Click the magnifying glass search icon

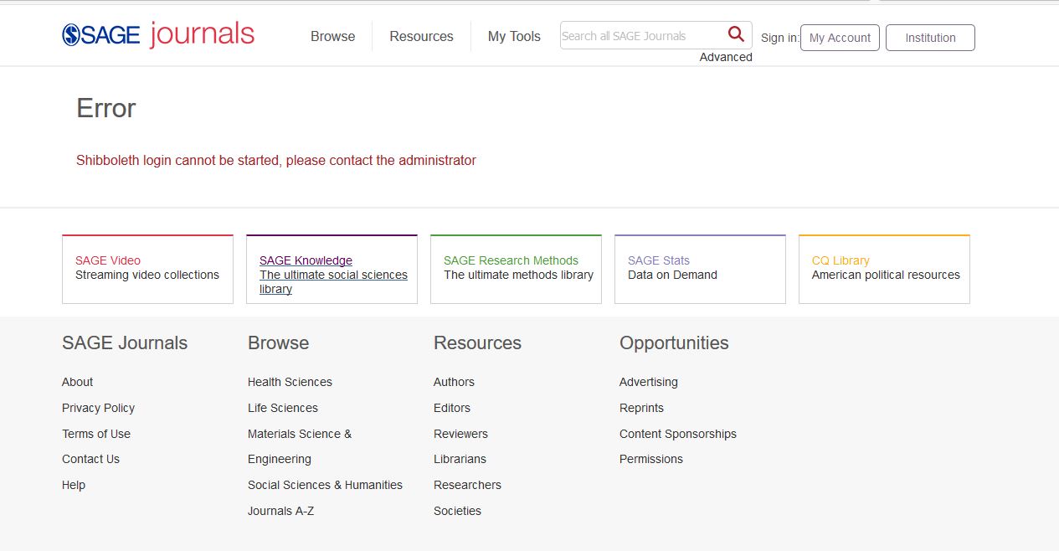coord(736,34)
